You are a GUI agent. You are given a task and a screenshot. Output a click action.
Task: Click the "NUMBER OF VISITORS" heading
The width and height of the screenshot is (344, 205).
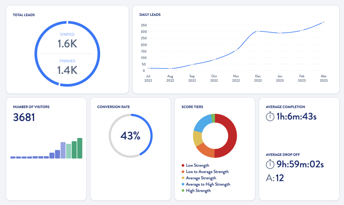[31, 107]
